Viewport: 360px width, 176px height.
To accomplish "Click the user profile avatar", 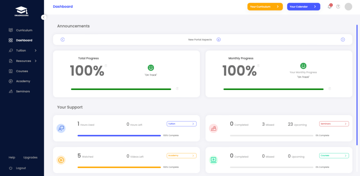I will coord(348,7).
